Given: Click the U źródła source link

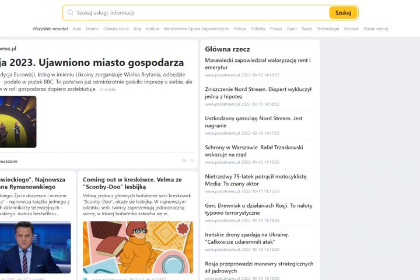Looking at the screenshot, I should tap(108, 89).
